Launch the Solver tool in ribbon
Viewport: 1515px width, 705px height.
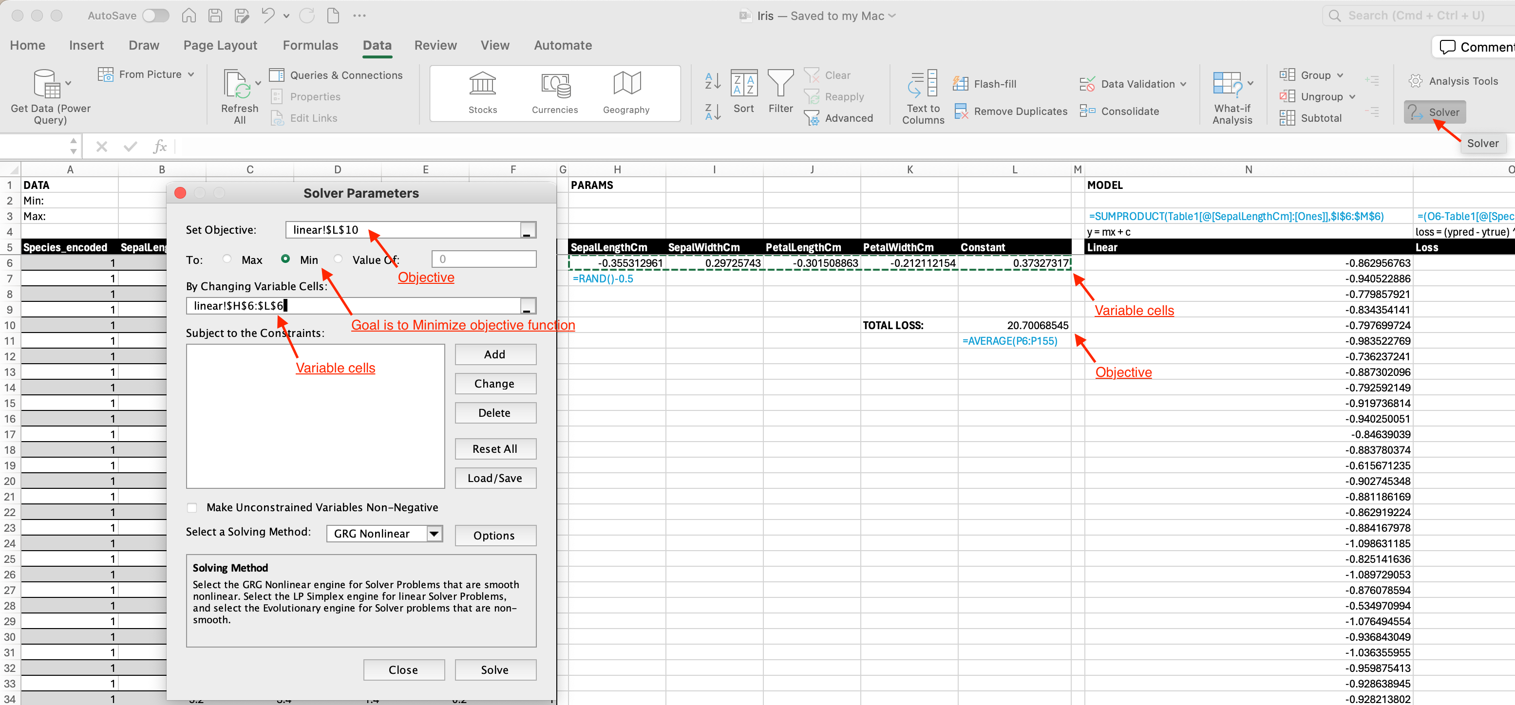click(1435, 111)
